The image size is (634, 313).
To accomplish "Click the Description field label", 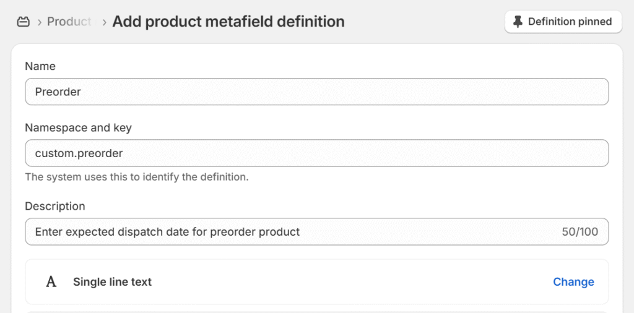I will 55,206.
